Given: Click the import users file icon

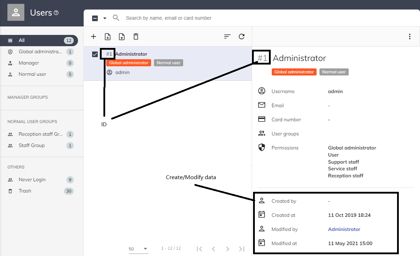Looking at the screenshot, I should click(108, 37).
